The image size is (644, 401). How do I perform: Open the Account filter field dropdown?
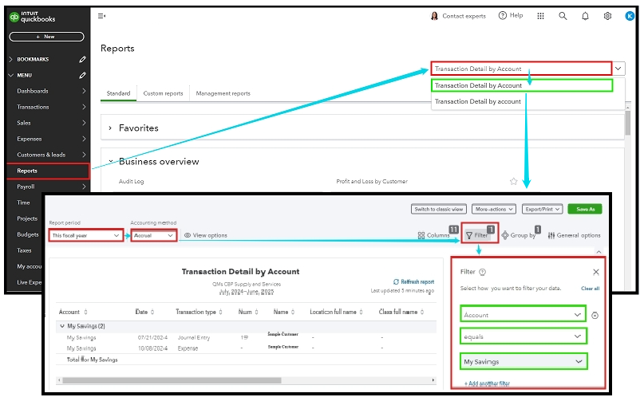pyautogui.click(x=523, y=315)
